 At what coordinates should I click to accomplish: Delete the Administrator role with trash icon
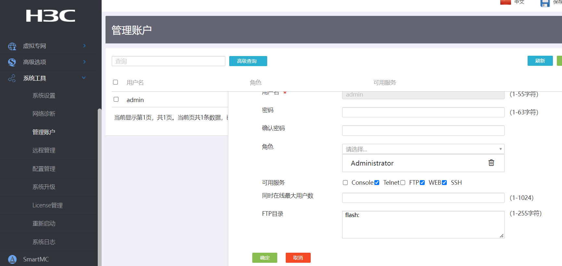click(491, 163)
